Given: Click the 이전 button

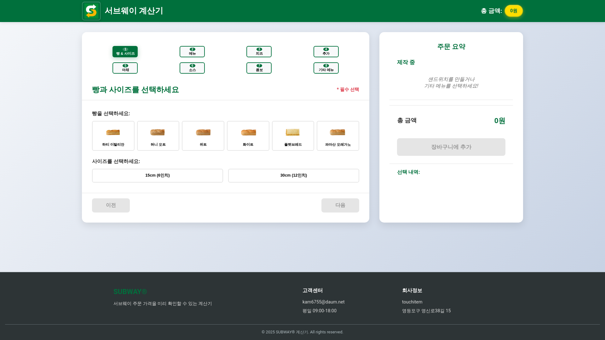Looking at the screenshot, I should click(111, 205).
